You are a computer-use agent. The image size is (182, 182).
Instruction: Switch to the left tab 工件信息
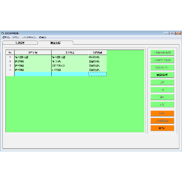(20, 43)
